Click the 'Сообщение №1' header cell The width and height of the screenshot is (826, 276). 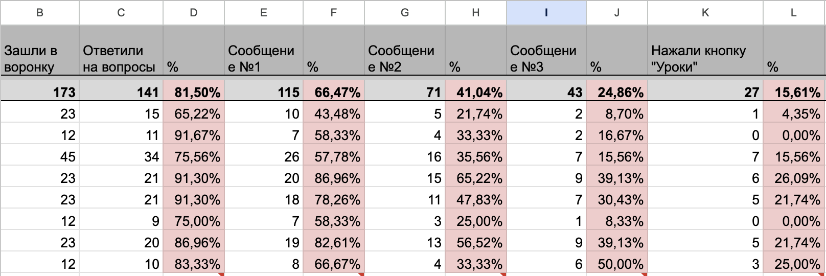(x=264, y=52)
